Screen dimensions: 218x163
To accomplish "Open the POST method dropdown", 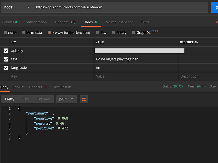I will pos(16,7).
